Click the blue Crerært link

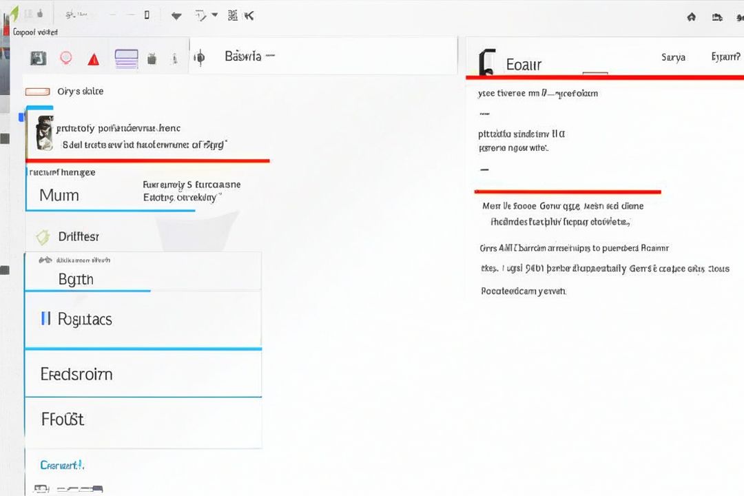pyautogui.click(x=62, y=465)
